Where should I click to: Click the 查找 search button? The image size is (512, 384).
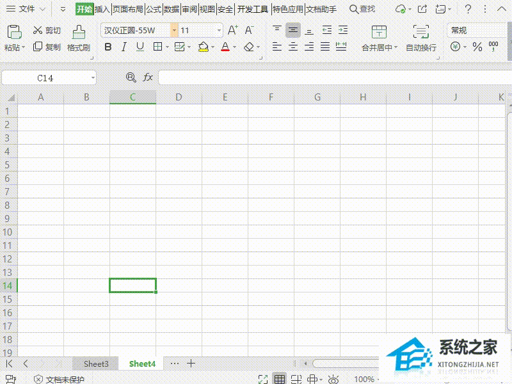pyautogui.click(x=362, y=9)
